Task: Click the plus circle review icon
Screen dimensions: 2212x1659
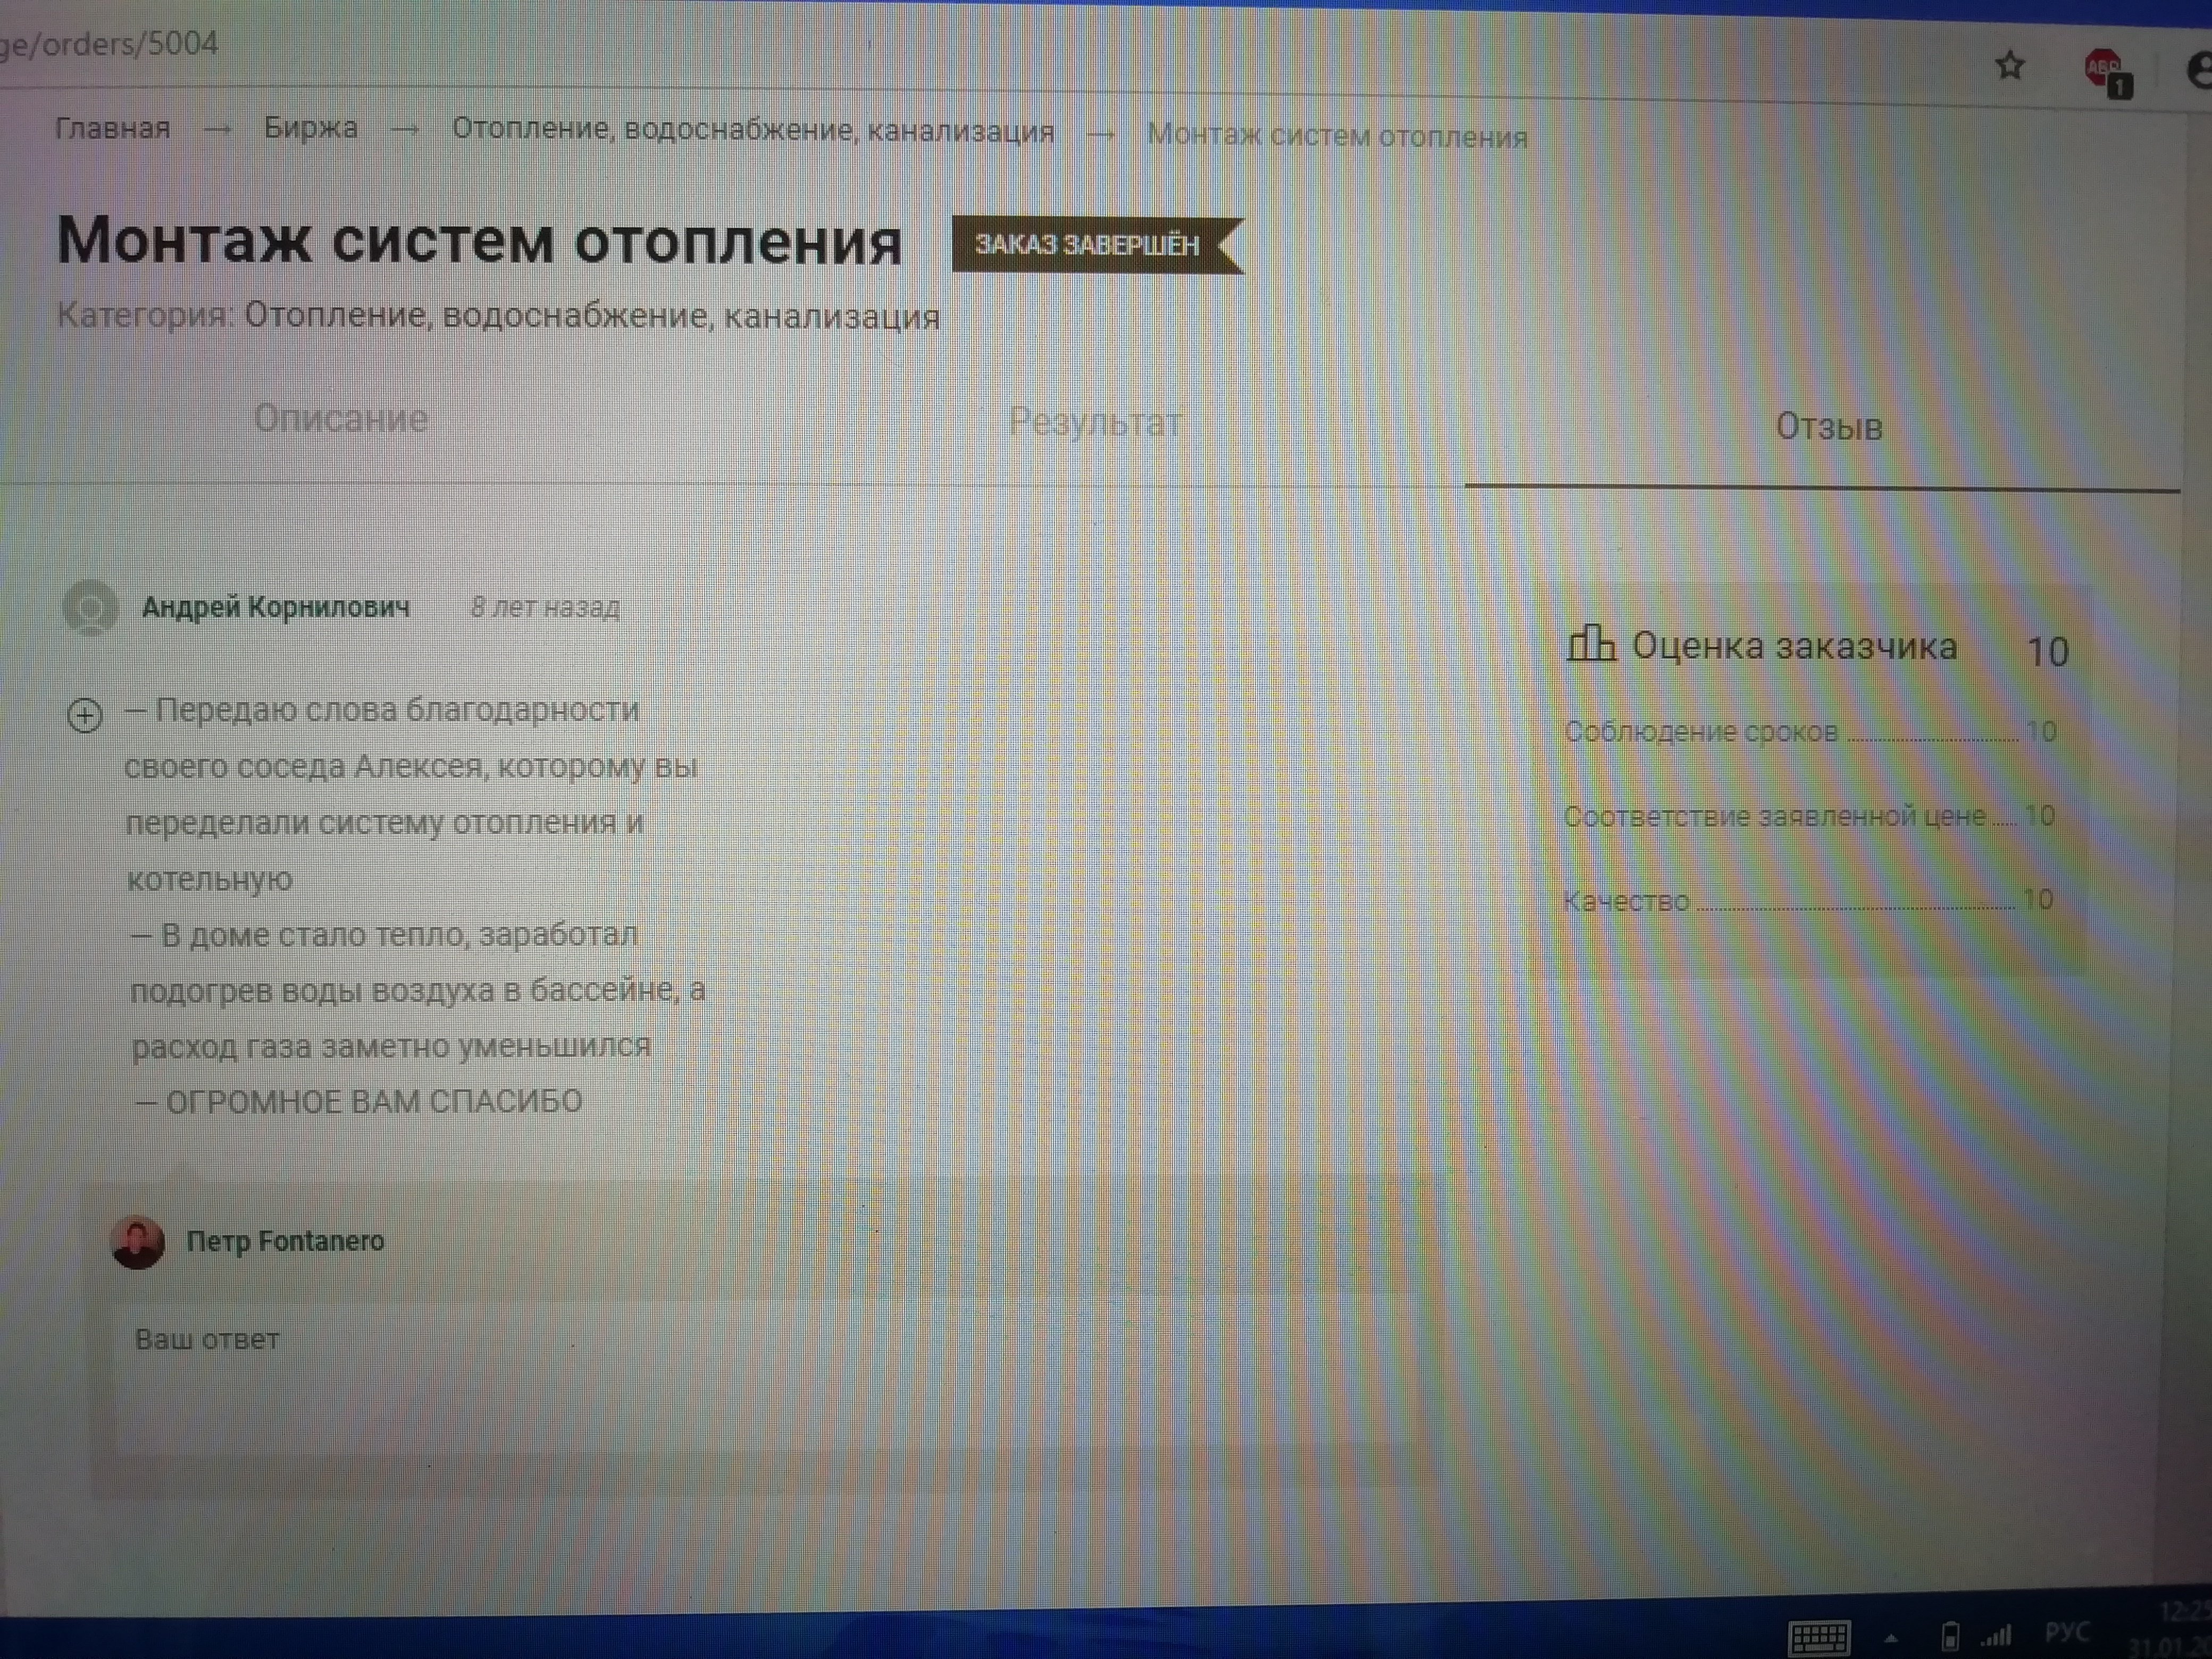Action: point(85,715)
